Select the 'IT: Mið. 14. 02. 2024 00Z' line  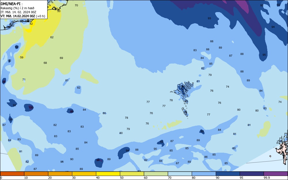[x=18, y=12]
